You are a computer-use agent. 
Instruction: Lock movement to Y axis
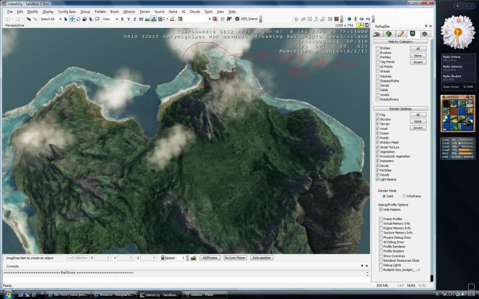click(x=128, y=19)
